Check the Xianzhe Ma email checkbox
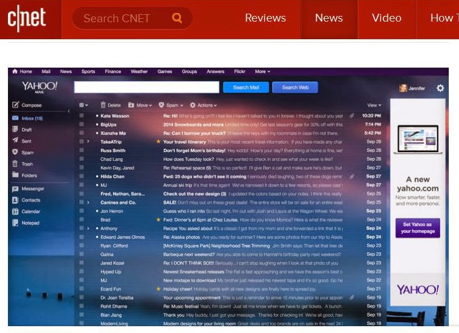459x333 pixels. tap(82, 133)
